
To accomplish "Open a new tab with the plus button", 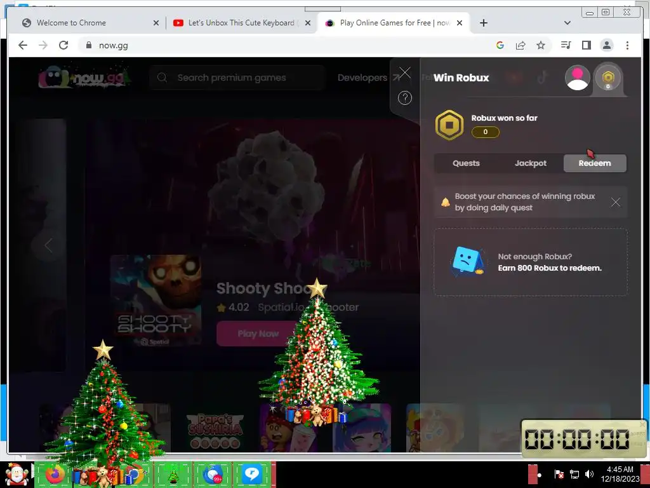I will point(483,23).
